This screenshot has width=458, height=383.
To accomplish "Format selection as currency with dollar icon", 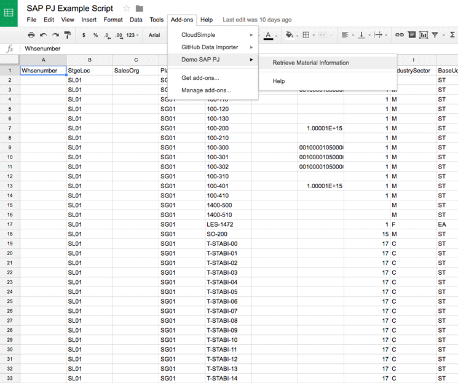I will [84, 35].
